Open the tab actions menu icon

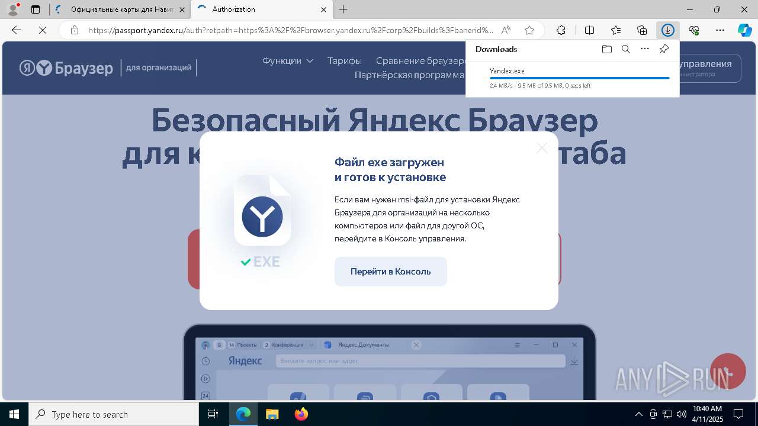coord(36,9)
